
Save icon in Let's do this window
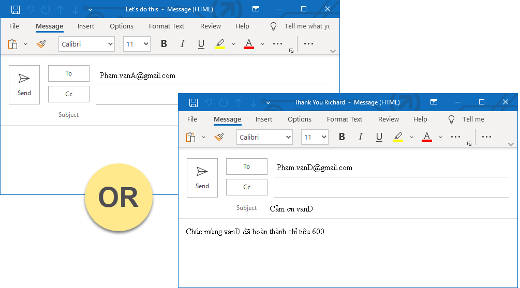[15, 10]
